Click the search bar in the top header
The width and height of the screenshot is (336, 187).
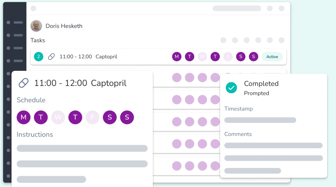(237, 9)
